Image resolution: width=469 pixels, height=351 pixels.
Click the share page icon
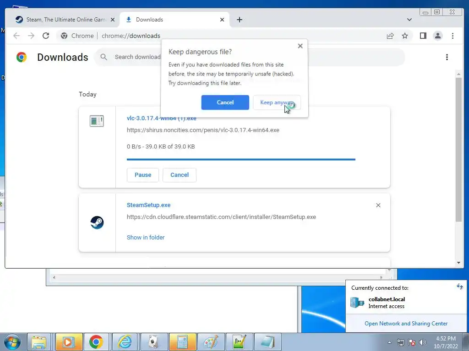point(390,36)
